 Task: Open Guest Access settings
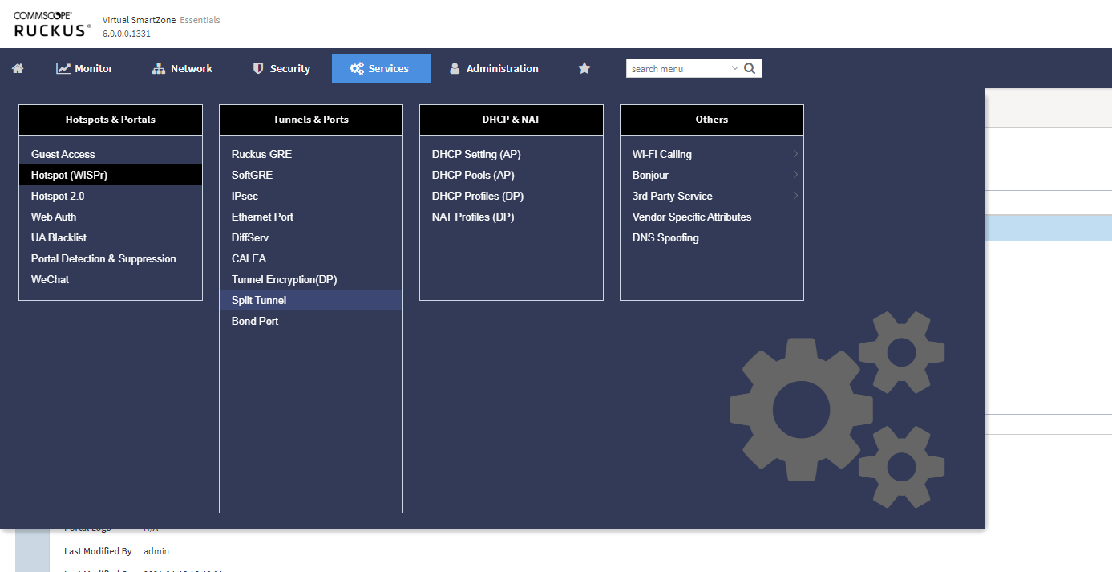63,154
